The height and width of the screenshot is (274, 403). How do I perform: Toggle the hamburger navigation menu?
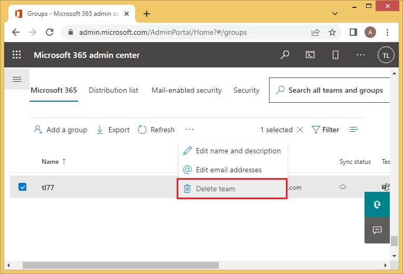pyautogui.click(x=17, y=80)
